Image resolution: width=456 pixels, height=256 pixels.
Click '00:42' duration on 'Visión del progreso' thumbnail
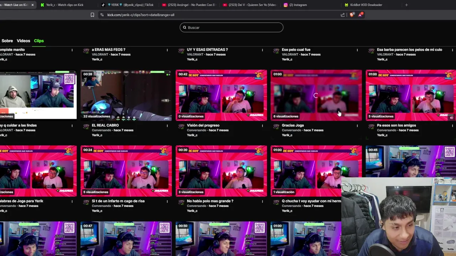183,74
